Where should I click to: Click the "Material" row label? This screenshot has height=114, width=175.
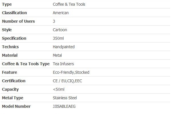(10, 55)
